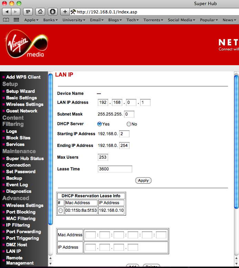The height and width of the screenshot is (268, 239).
Task: Click the first LAN IP octet field 192
Action: tap(103, 102)
